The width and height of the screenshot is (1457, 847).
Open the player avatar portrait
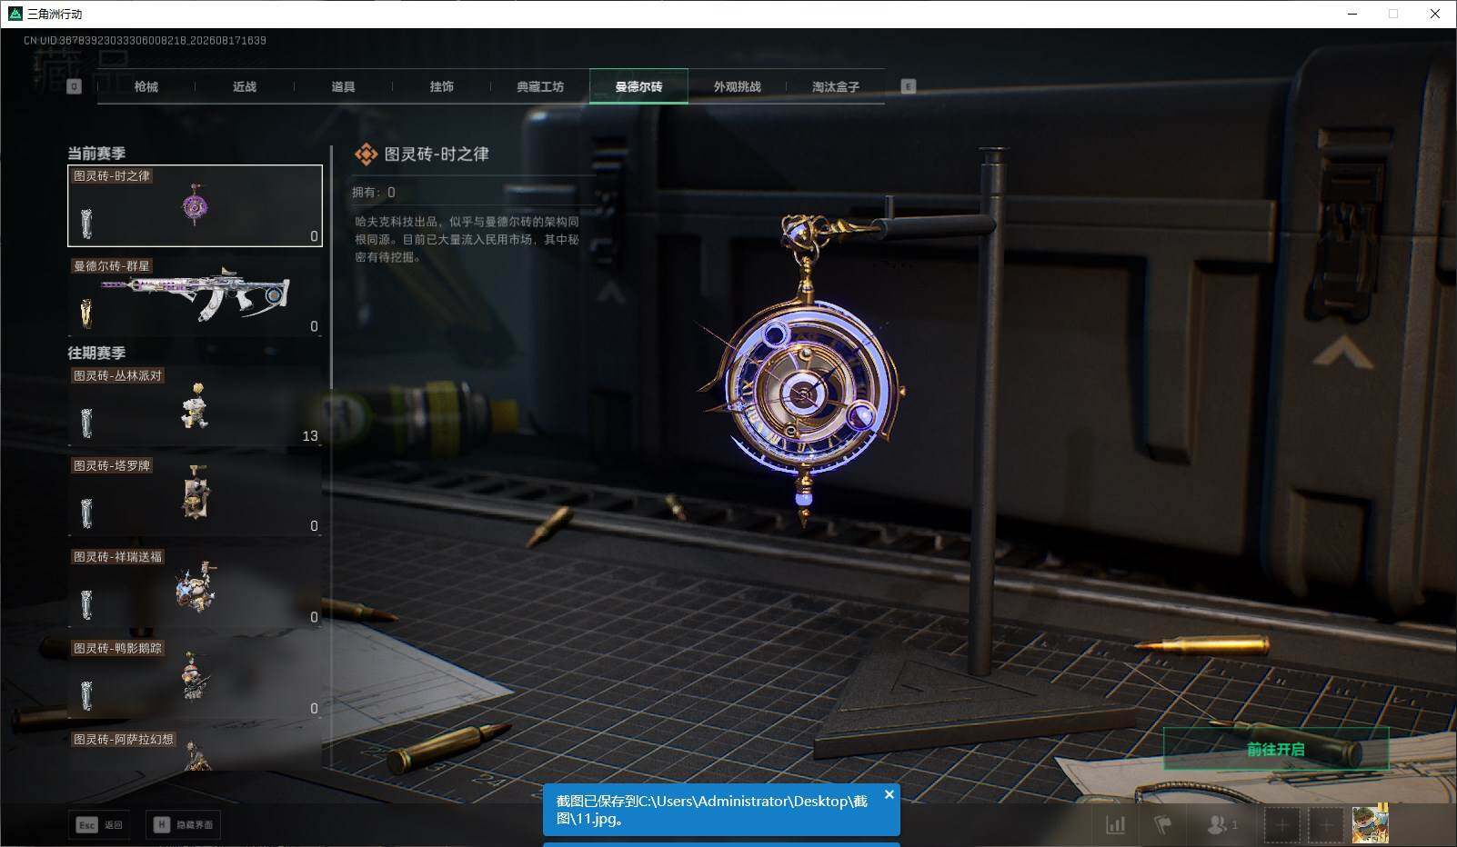[x=1370, y=823]
